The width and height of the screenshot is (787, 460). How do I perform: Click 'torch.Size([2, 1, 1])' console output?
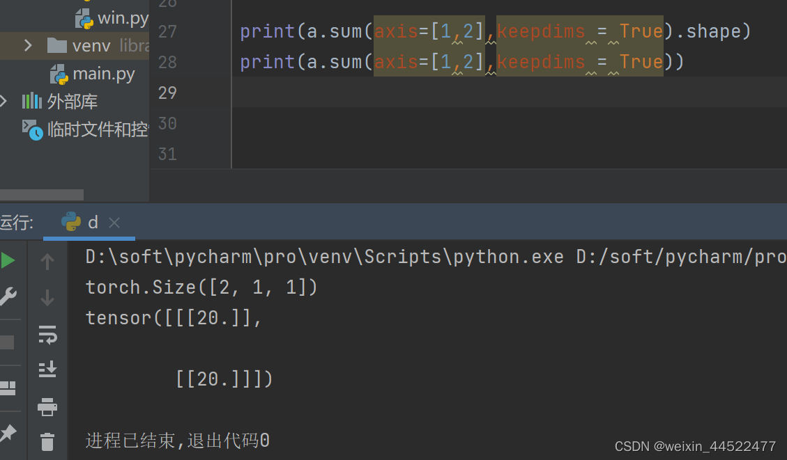tap(201, 287)
